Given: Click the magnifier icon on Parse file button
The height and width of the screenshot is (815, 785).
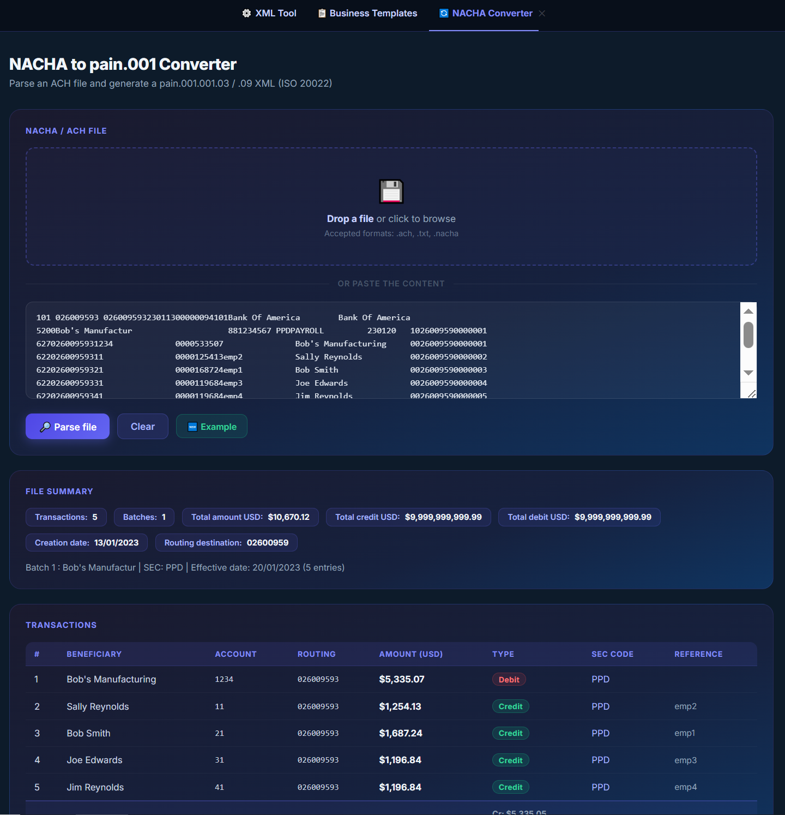Looking at the screenshot, I should tap(46, 427).
